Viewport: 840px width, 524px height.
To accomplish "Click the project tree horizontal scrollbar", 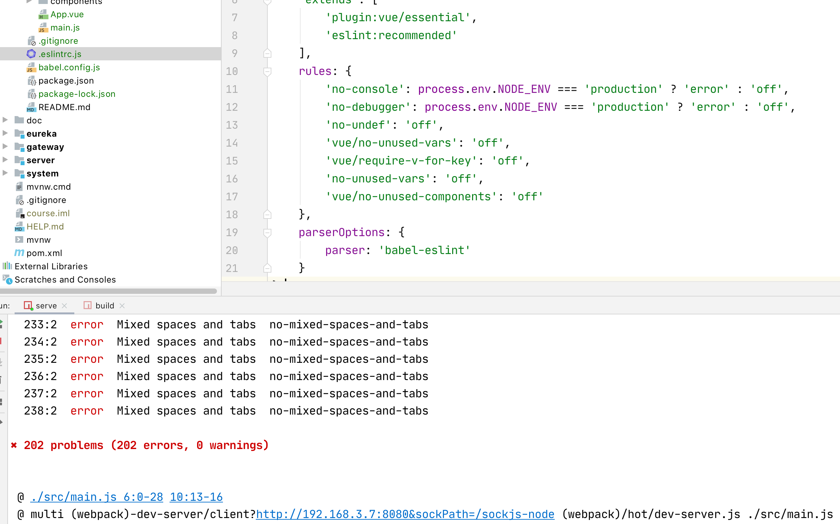I will coord(108,292).
